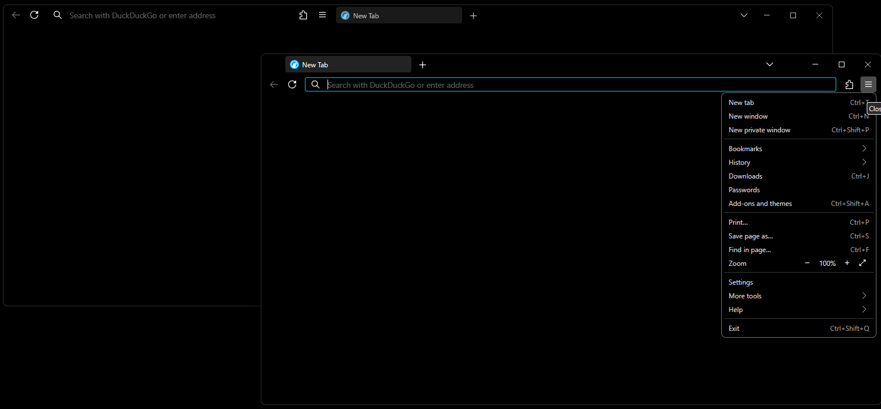Open the hamburger application menu
Image resolution: width=881 pixels, height=409 pixels.
[x=868, y=84]
